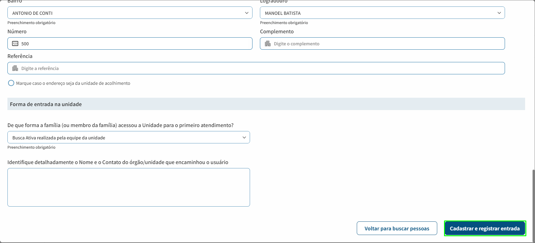Image resolution: width=535 pixels, height=243 pixels.
Task: Click Cadastrar e registrar entrada button
Action: point(485,228)
